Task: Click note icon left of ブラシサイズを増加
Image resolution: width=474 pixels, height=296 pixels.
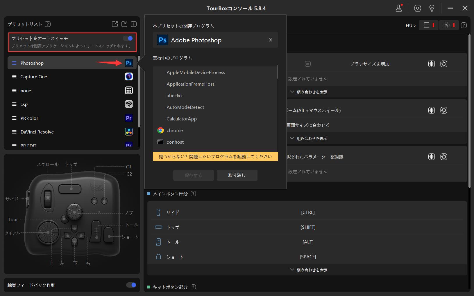Action: [x=308, y=64]
